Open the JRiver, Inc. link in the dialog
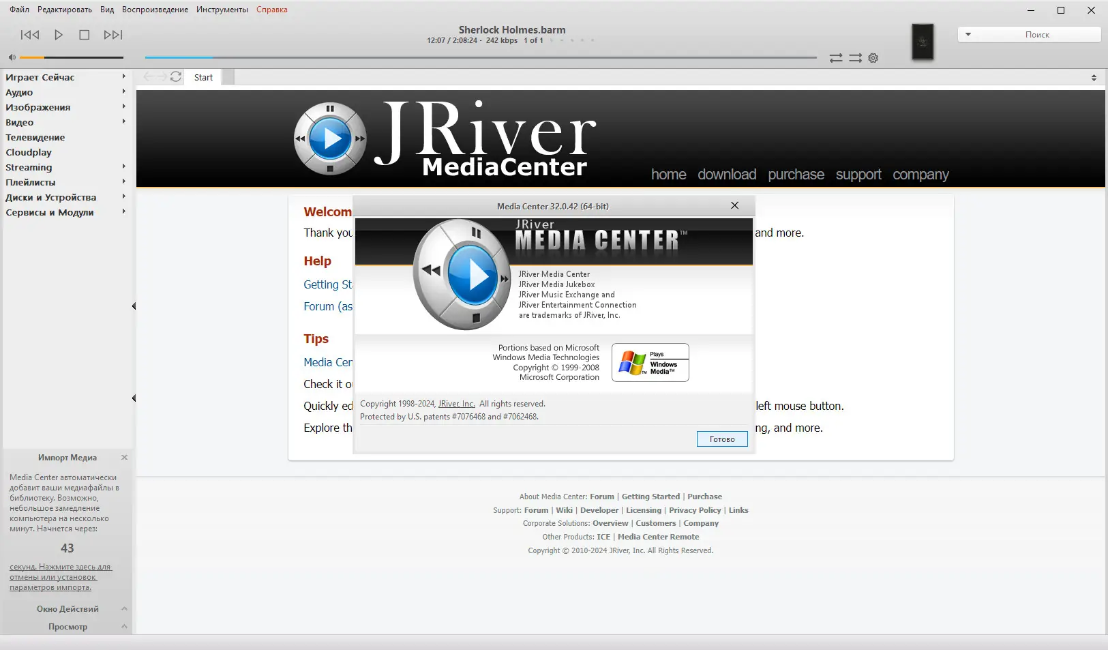This screenshot has width=1108, height=650. coord(457,404)
